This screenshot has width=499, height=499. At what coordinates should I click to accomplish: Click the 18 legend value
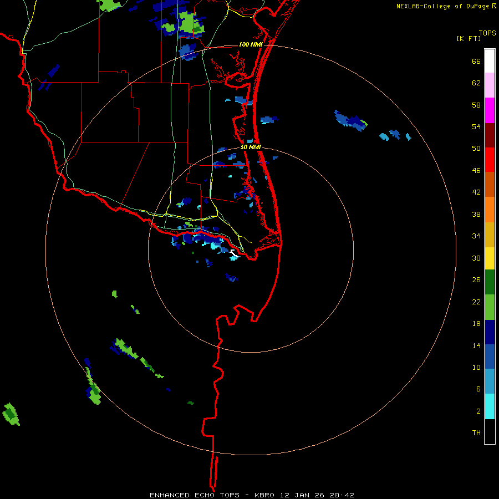click(x=476, y=324)
